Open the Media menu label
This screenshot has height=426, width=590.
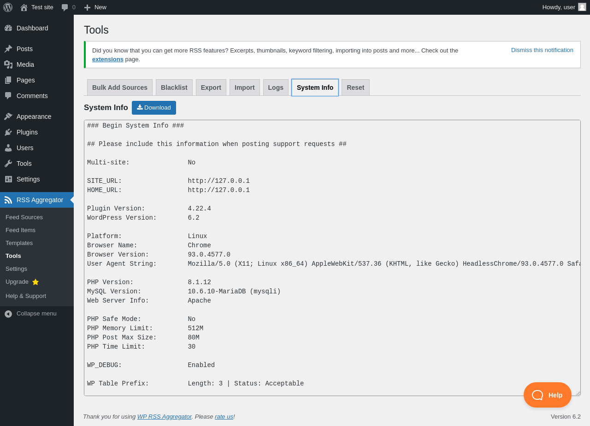pyautogui.click(x=25, y=64)
